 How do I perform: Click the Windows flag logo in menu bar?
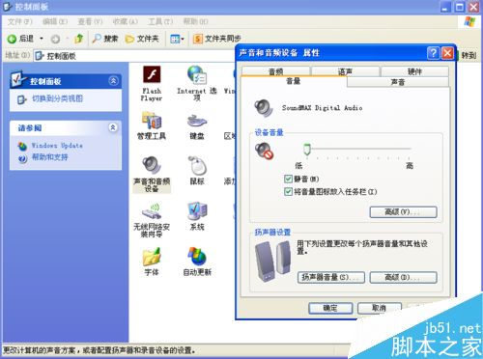click(x=469, y=21)
